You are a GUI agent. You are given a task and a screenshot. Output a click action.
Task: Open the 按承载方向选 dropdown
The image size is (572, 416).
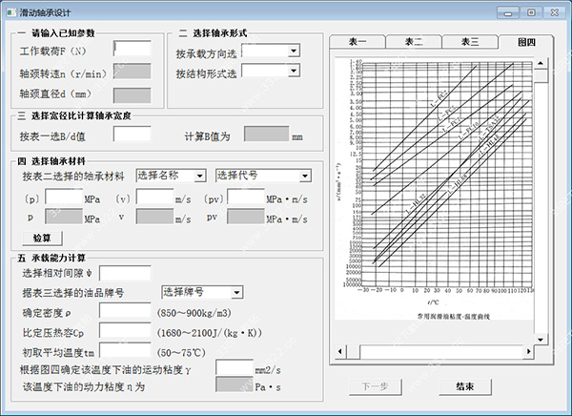tap(294, 51)
